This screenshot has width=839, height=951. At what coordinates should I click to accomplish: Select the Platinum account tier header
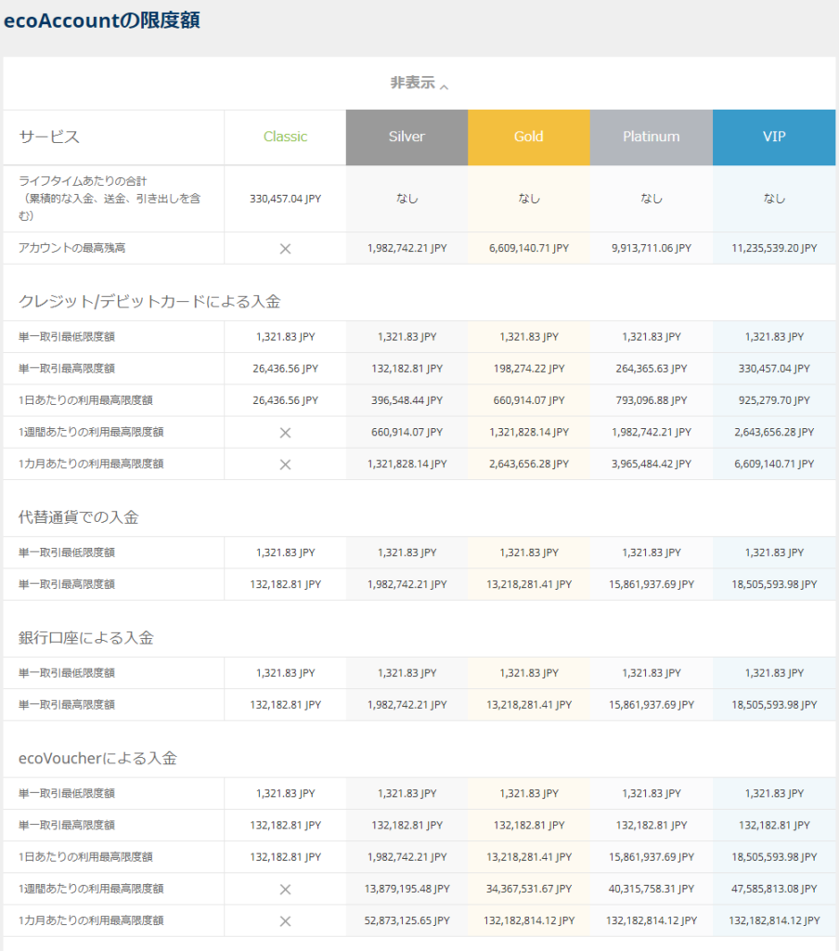coord(652,137)
